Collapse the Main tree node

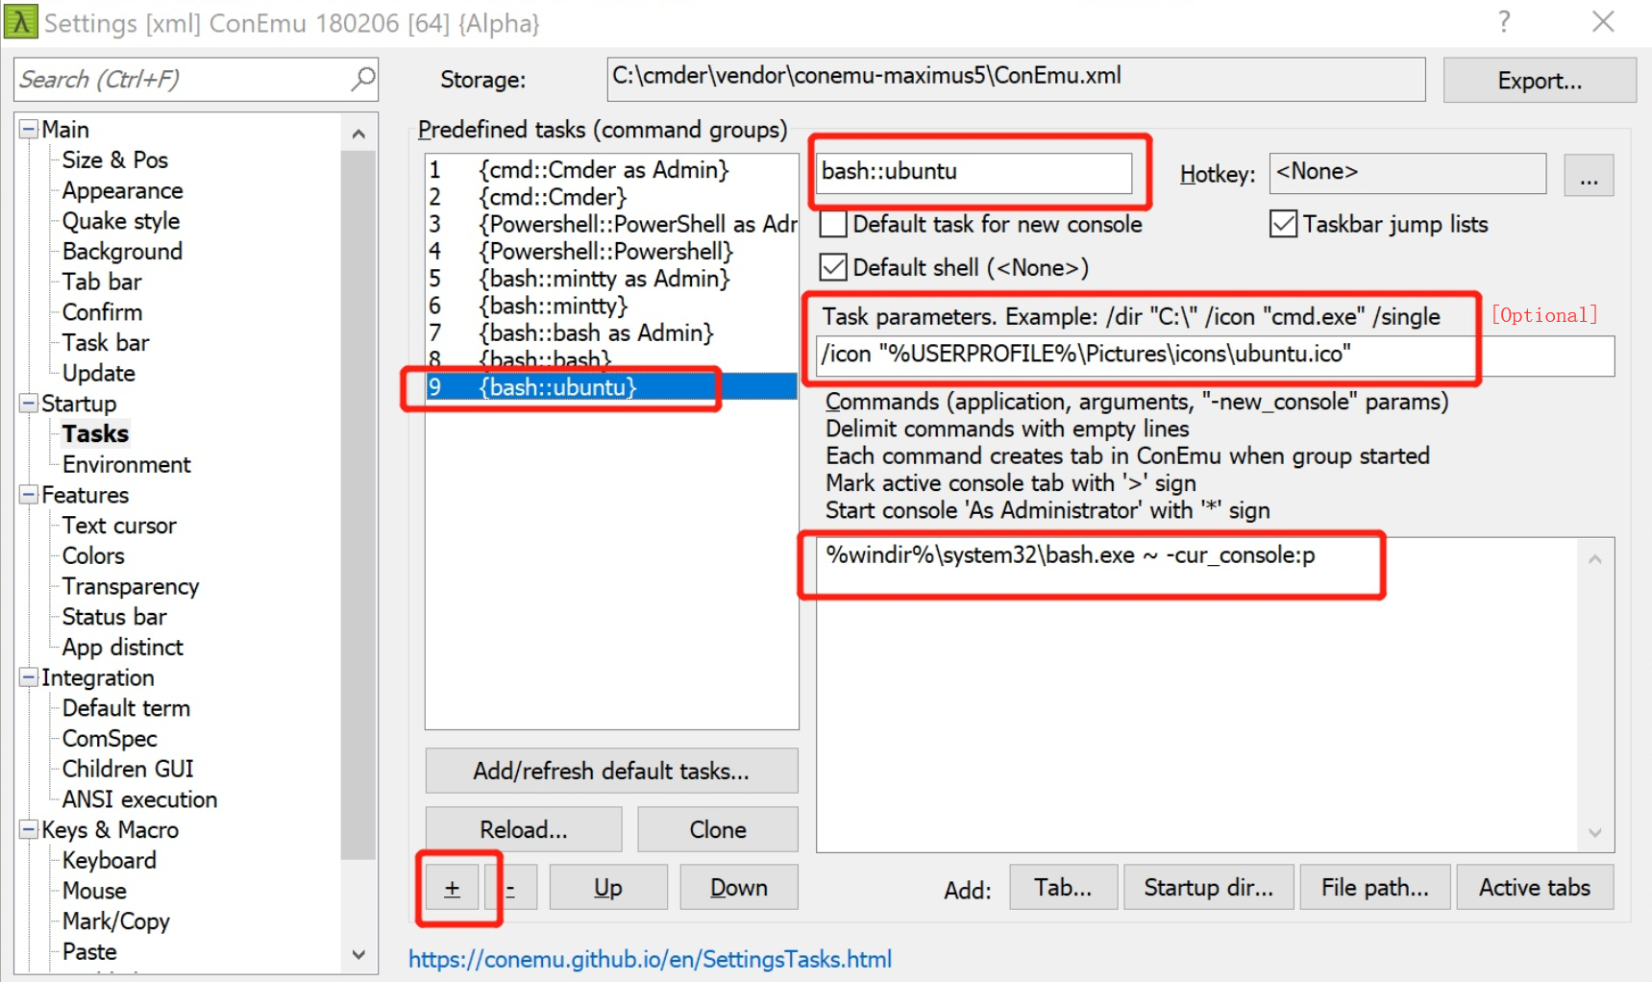tap(29, 129)
